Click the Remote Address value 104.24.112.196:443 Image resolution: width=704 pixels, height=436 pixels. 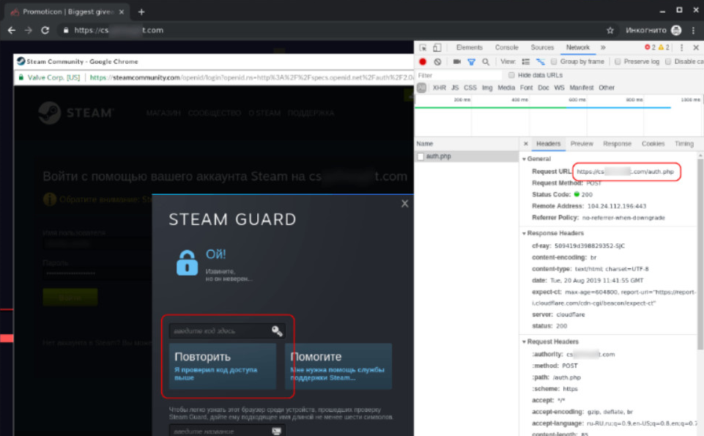coord(616,206)
